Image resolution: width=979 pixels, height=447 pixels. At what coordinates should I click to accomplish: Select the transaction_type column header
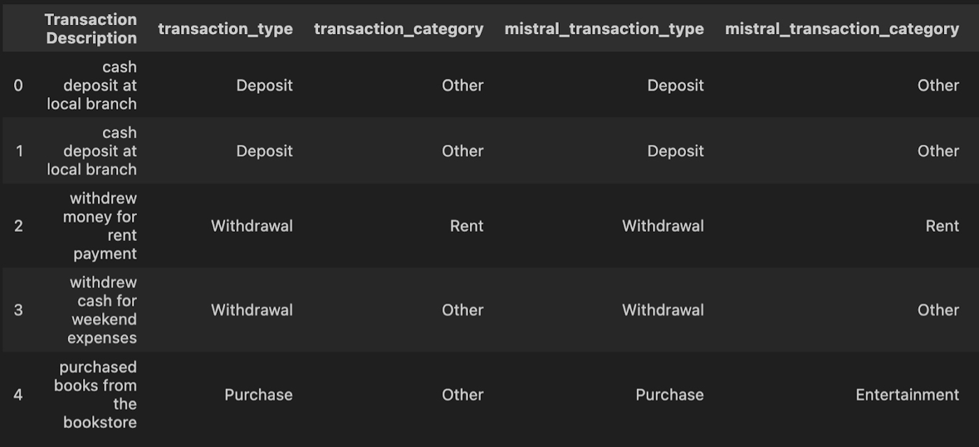(225, 29)
